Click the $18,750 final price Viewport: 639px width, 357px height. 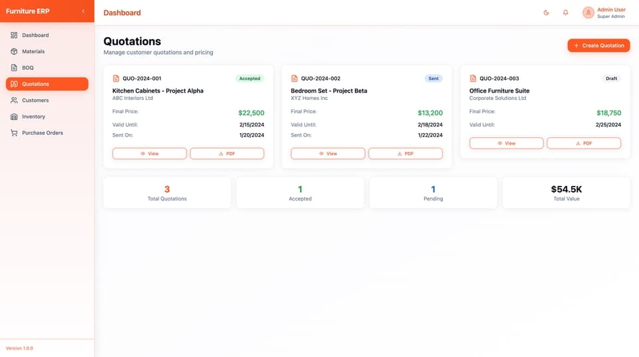pyautogui.click(x=609, y=113)
